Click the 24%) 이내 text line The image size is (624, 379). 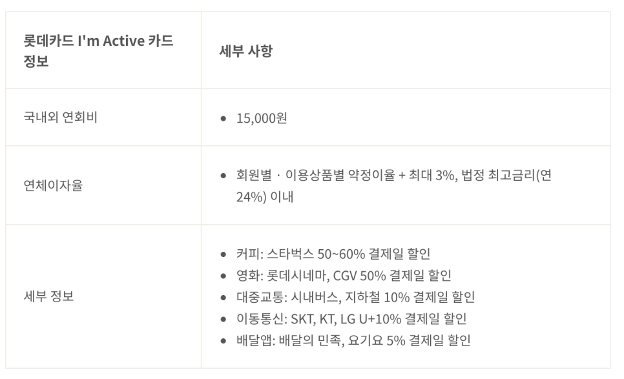click(x=265, y=197)
